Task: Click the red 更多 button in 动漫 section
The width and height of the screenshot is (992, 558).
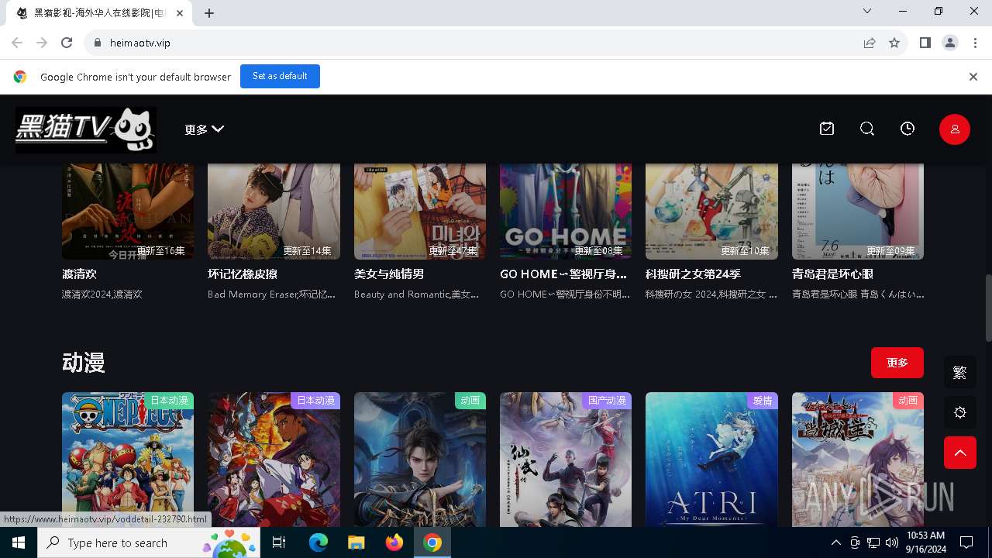Action: coord(897,363)
